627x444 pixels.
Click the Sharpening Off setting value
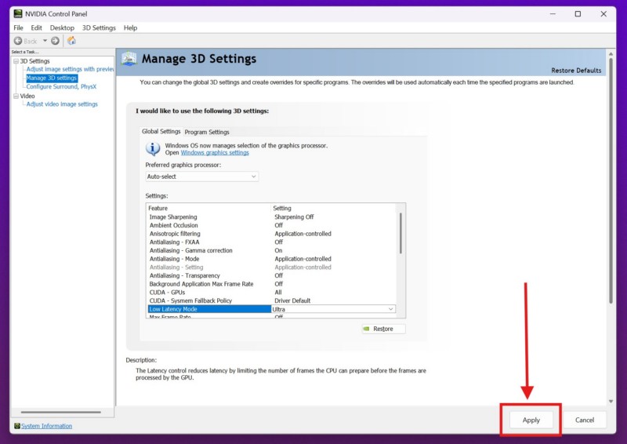pyautogui.click(x=294, y=217)
